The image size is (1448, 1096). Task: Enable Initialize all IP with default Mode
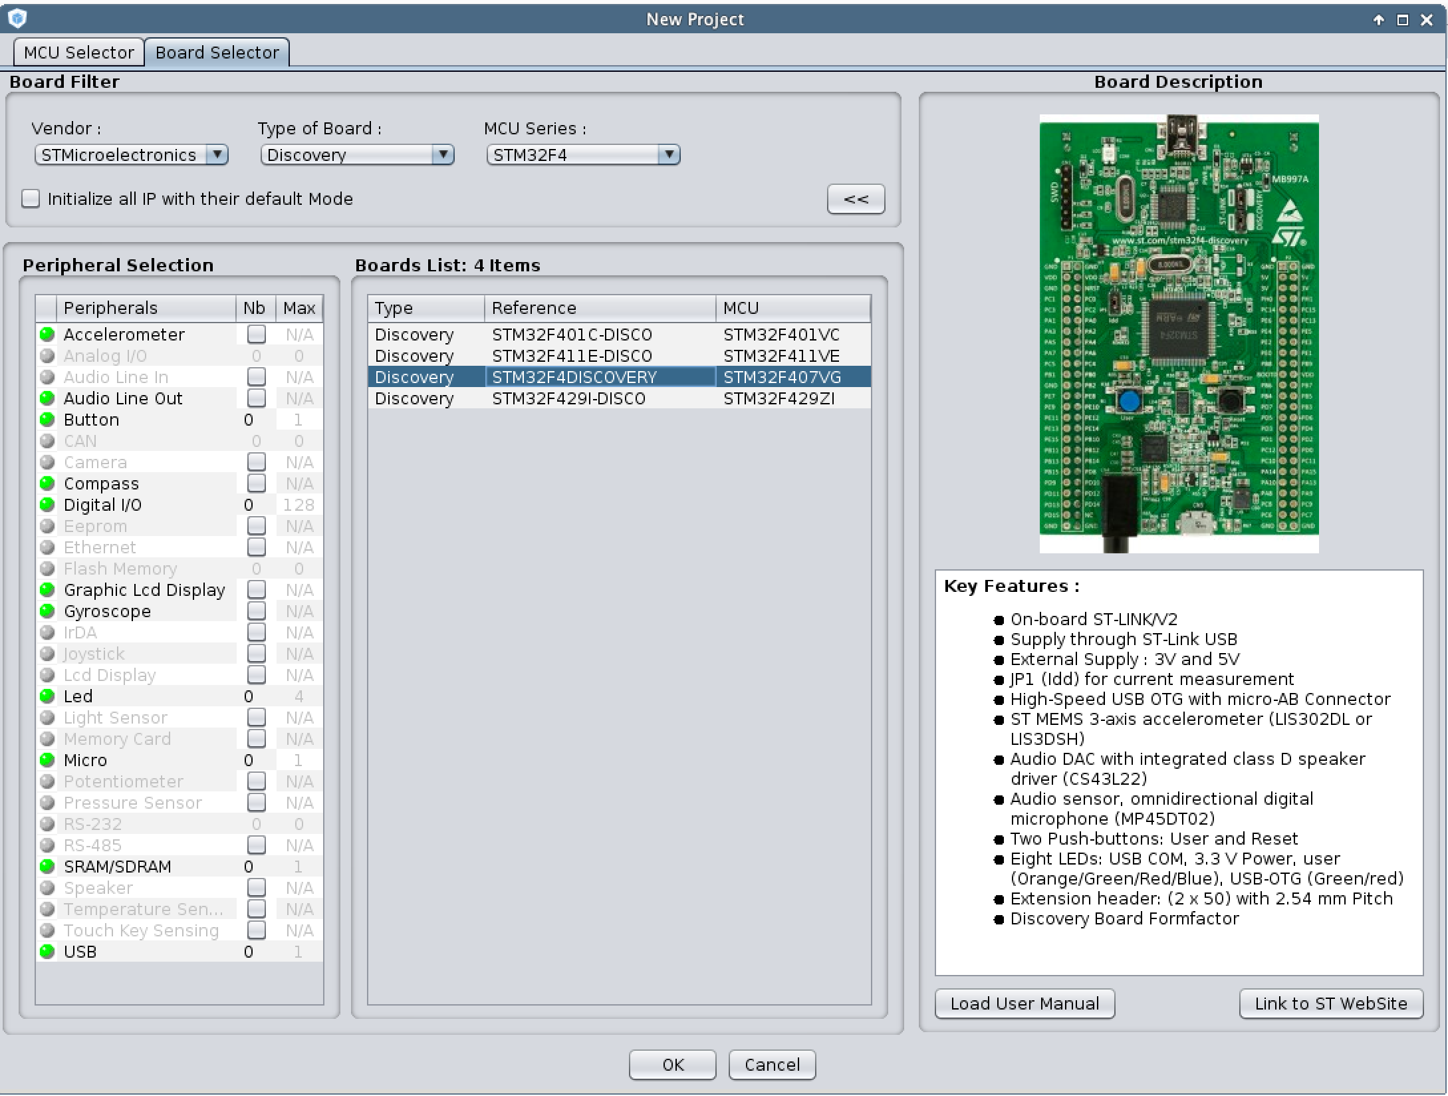tap(31, 199)
